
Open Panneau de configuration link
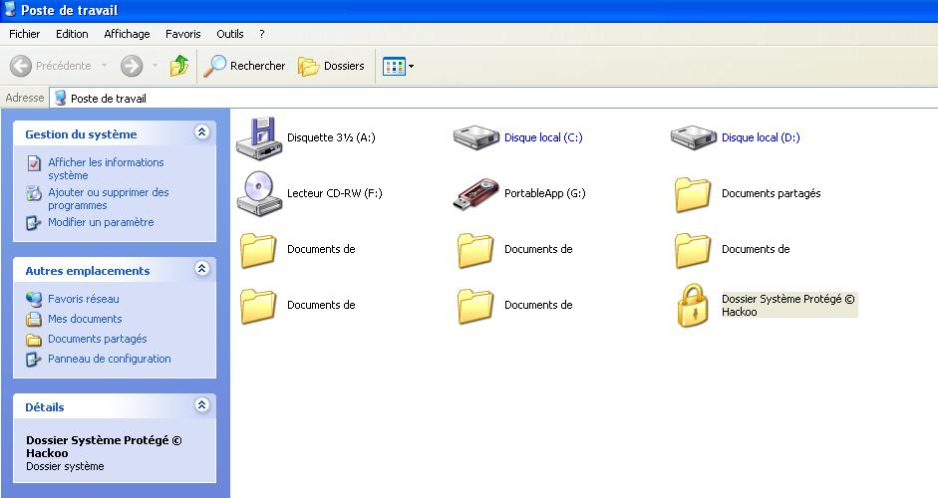coord(109,359)
